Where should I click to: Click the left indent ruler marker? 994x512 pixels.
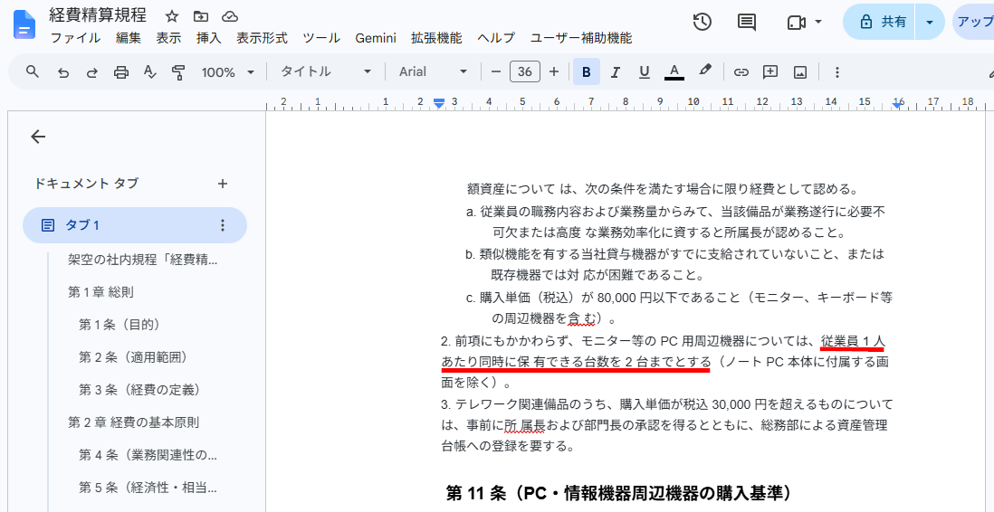[439, 102]
